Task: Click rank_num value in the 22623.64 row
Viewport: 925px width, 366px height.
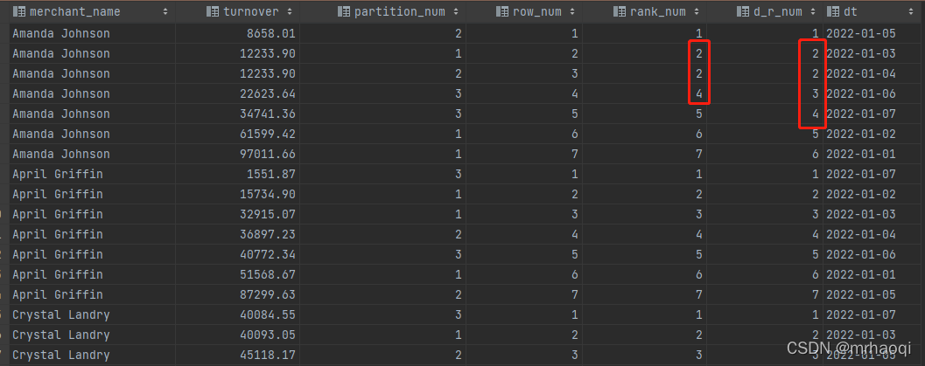Action: point(699,93)
